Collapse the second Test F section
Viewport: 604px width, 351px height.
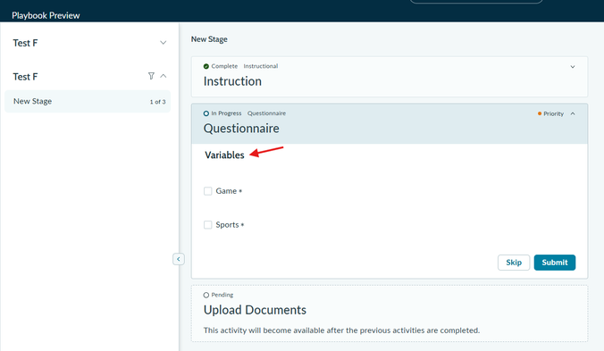(x=164, y=76)
